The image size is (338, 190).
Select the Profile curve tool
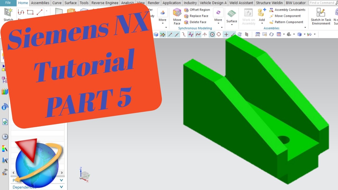(21, 12)
